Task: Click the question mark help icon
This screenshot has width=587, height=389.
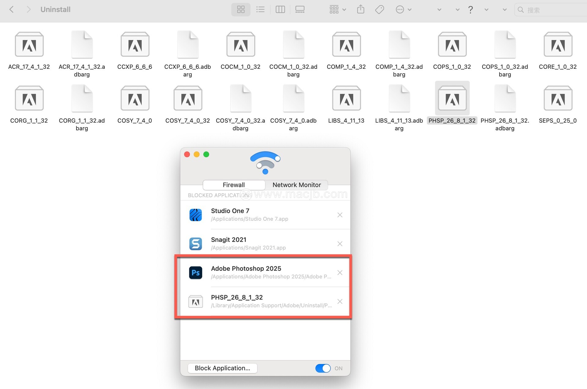Action: [471, 10]
